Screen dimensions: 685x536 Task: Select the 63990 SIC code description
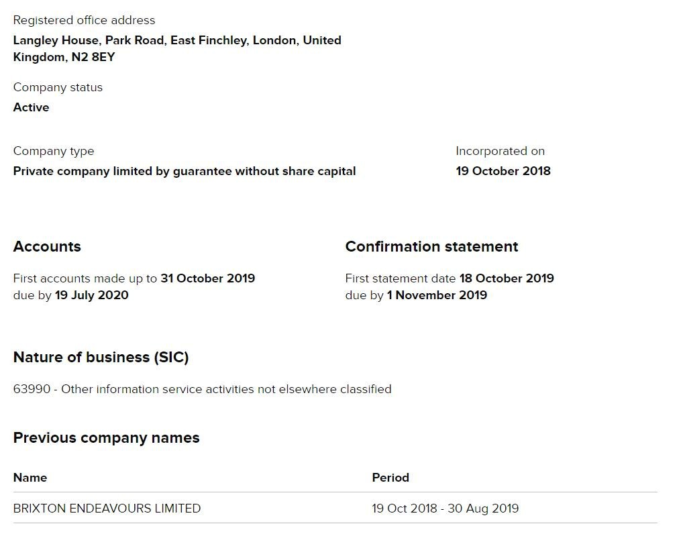click(202, 389)
